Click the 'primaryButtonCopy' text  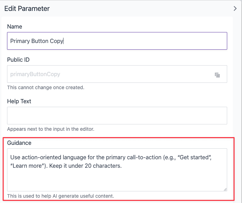pyautogui.click(x=35, y=74)
